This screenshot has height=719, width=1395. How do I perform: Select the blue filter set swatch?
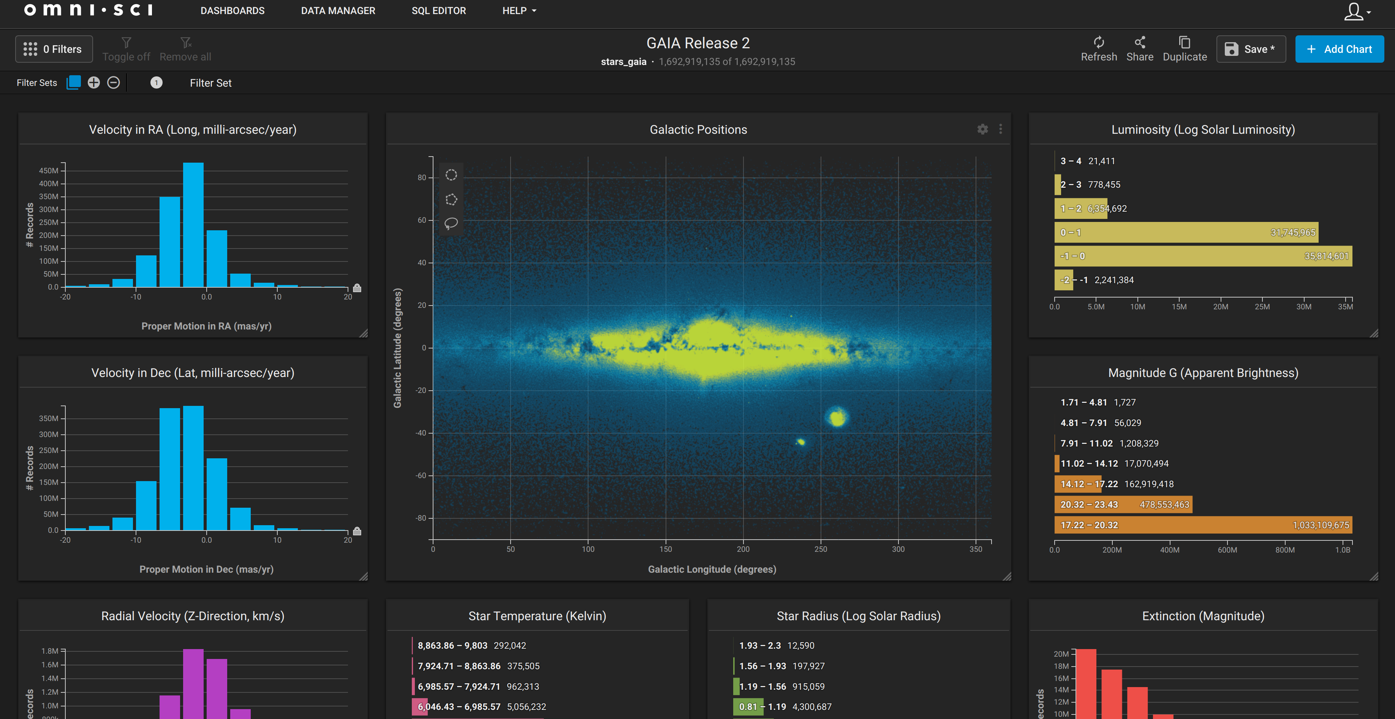(x=74, y=82)
